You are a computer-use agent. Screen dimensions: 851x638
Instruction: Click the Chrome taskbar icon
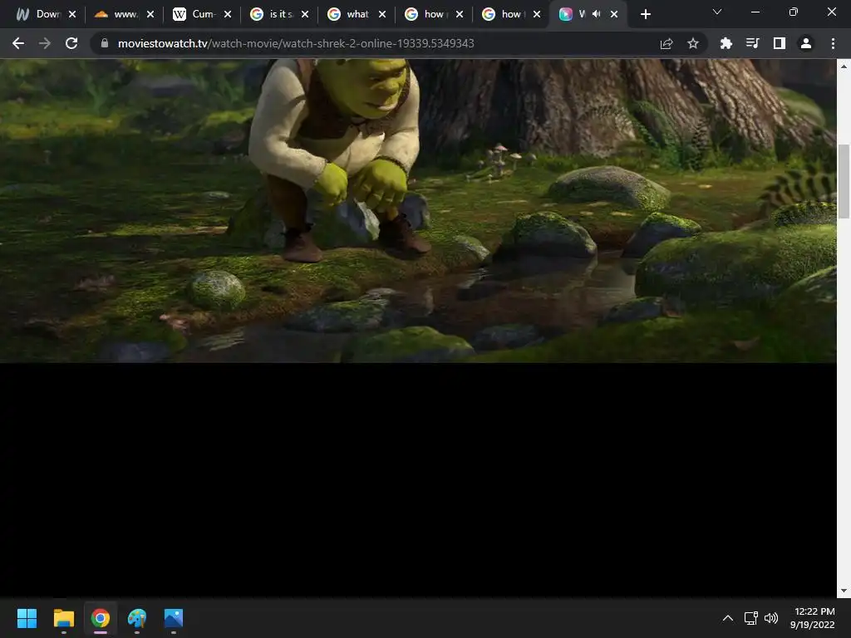click(x=101, y=618)
